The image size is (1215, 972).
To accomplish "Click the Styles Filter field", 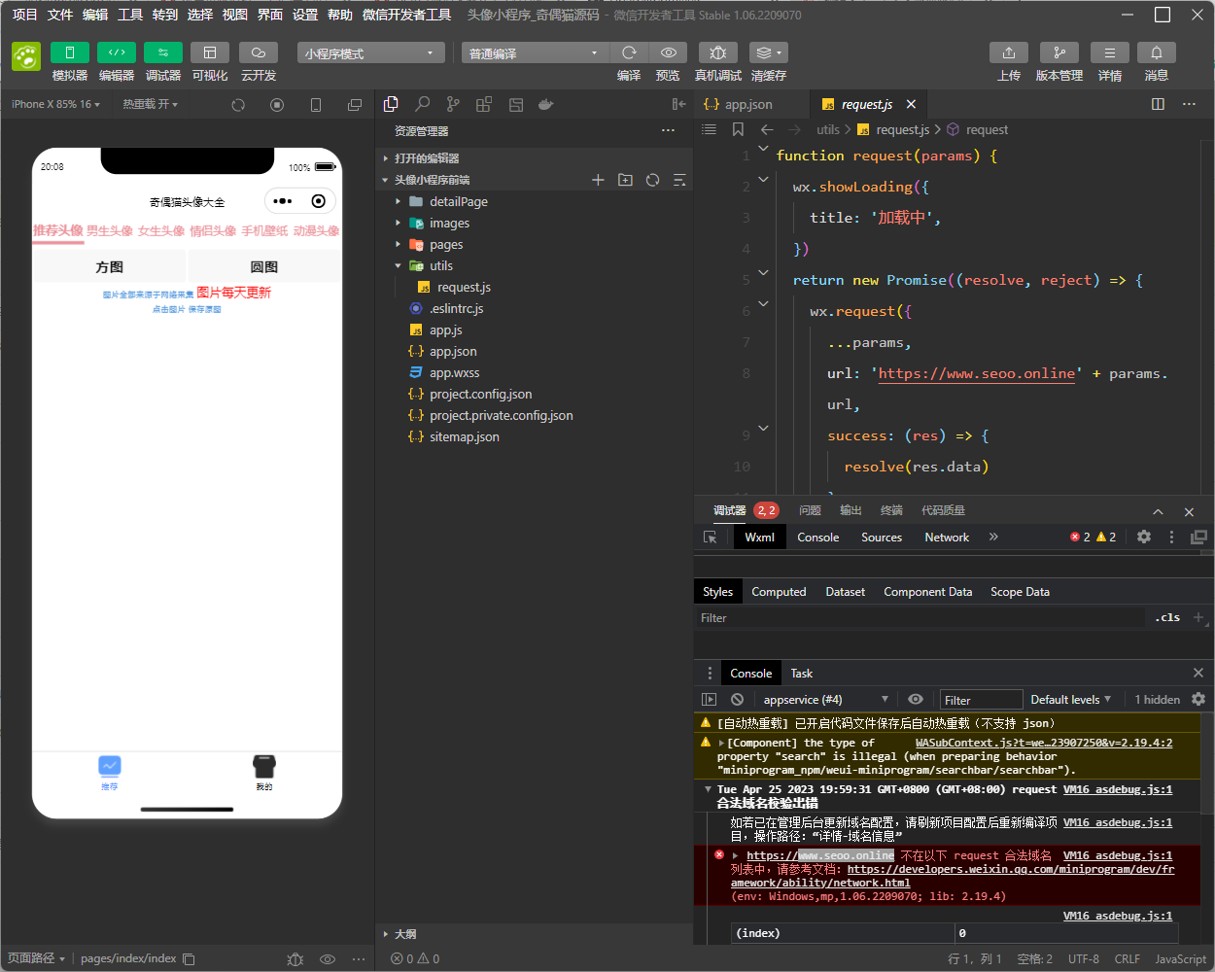I will pos(921,618).
